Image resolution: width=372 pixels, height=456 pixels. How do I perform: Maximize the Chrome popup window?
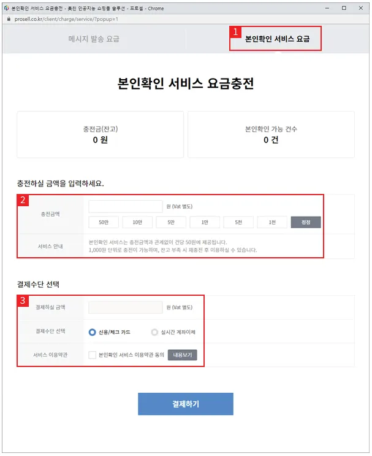coord(344,7)
